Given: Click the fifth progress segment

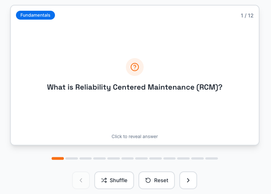Looking at the screenshot, I should (114, 158).
